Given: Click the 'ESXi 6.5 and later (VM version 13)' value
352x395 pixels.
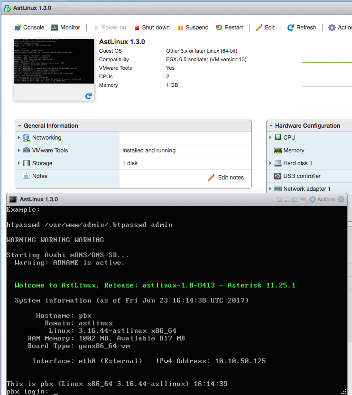Looking at the screenshot, I should pos(206,59).
